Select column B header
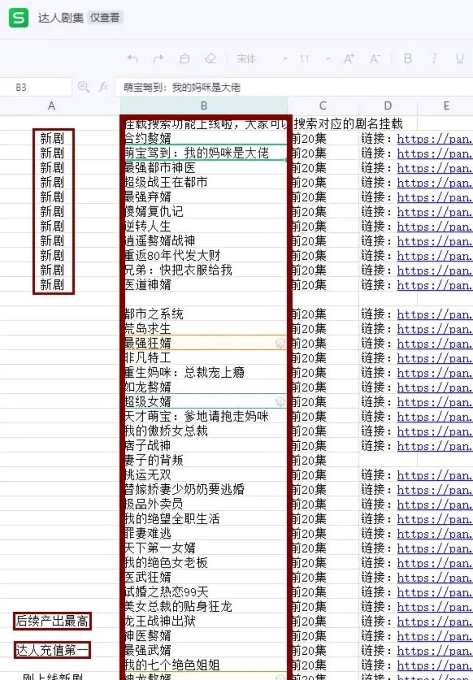This screenshot has height=680, width=473. point(204,106)
